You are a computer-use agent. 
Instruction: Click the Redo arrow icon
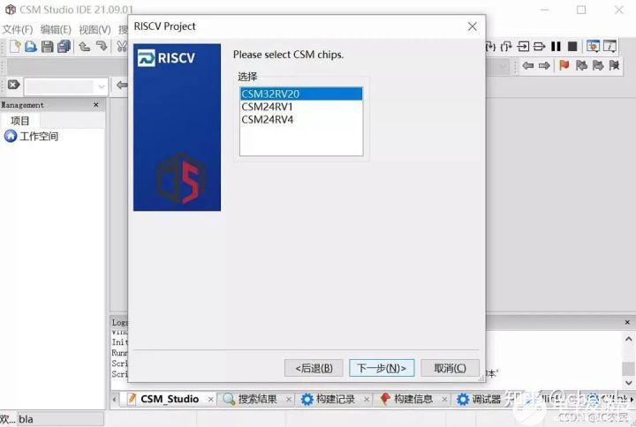click(102, 47)
